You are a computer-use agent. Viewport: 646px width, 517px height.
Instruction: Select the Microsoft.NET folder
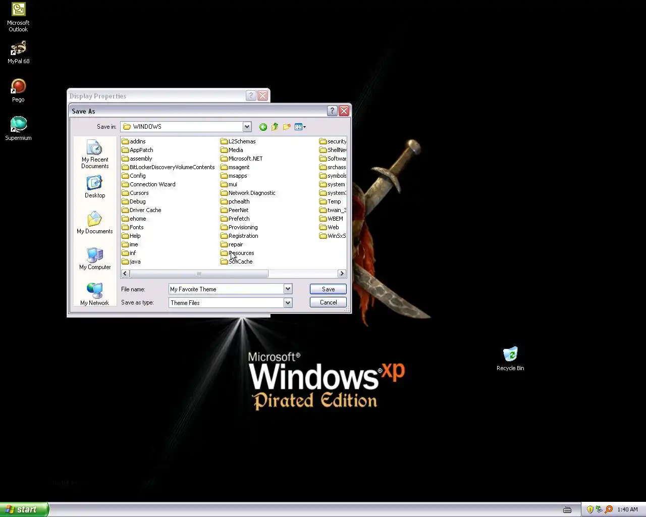[242, 159]
